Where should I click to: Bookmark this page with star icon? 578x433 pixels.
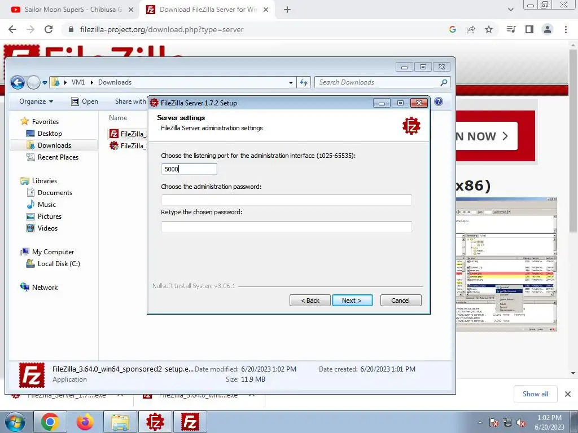tap(489, 29)
